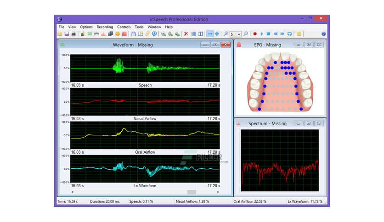
Task: Open the Tools menu
Action: click(x=139, y=27)
